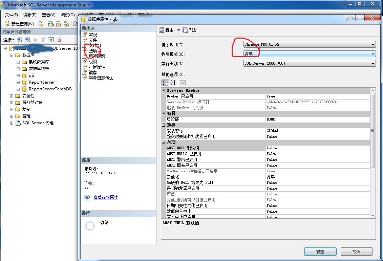Select the 默认游标 GLOBAL value cell
This screenshot has width=383, height=261.
318,131
